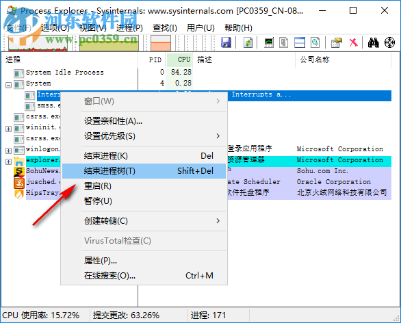This screenshot has height=323, width=401.
Task: Select the Oracle Corporation company cell
Action: tap(333, 182)
